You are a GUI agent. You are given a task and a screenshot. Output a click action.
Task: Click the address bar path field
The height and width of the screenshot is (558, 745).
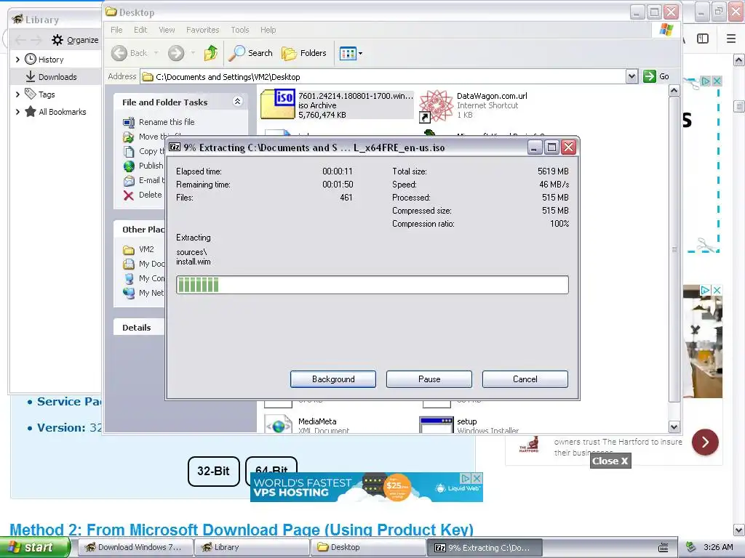(x=383, y=77)
